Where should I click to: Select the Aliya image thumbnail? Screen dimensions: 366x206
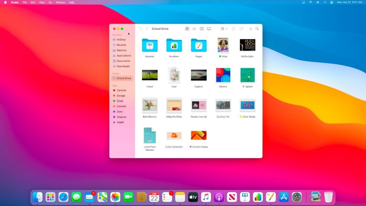223,45
